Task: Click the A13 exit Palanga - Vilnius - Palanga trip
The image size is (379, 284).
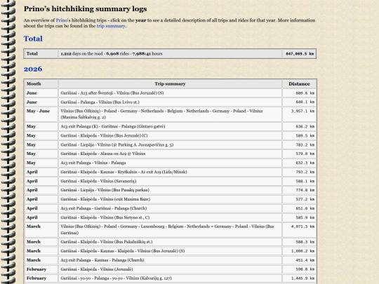Action: coord(170,163)
